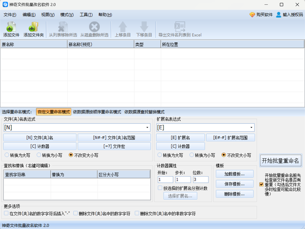
Task: Click the 添加文件夹 (Add Folder) toolbar icon
Action: (34, 27)
